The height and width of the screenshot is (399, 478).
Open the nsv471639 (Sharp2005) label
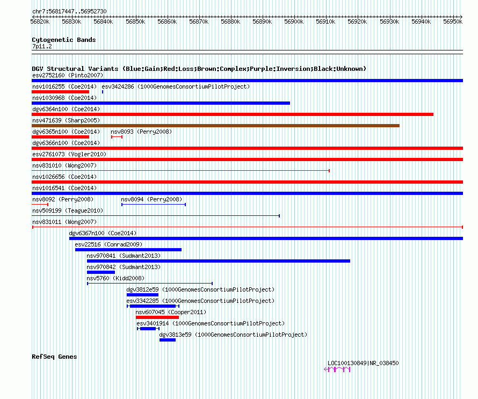pyautogui.click(x=66, y=120)
